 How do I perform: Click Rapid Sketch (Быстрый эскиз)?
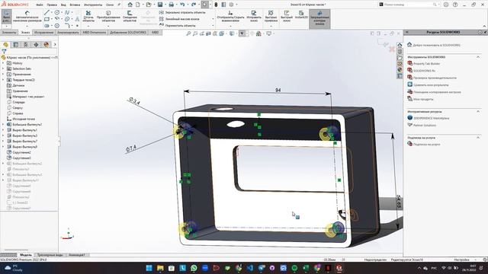point(287,16)
